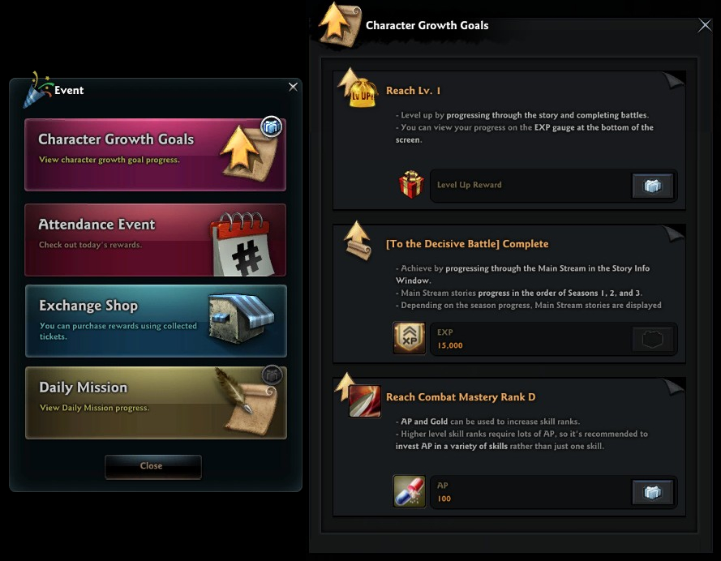Click the Combat Mastery skill icon
The image size is (721, 561).
pyautogui.click(x=365, y=401)
